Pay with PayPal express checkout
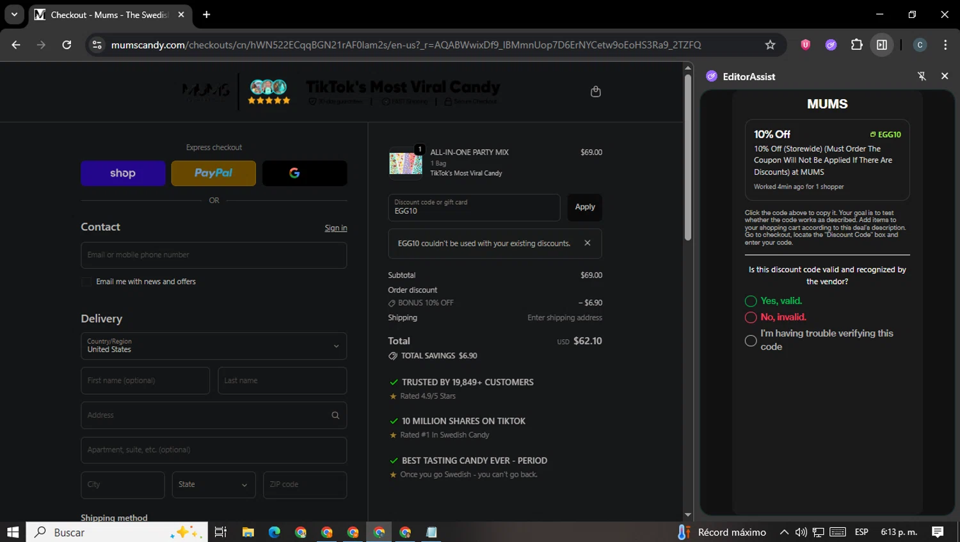This screenshot has width=960, height=542. click(213, 173)
